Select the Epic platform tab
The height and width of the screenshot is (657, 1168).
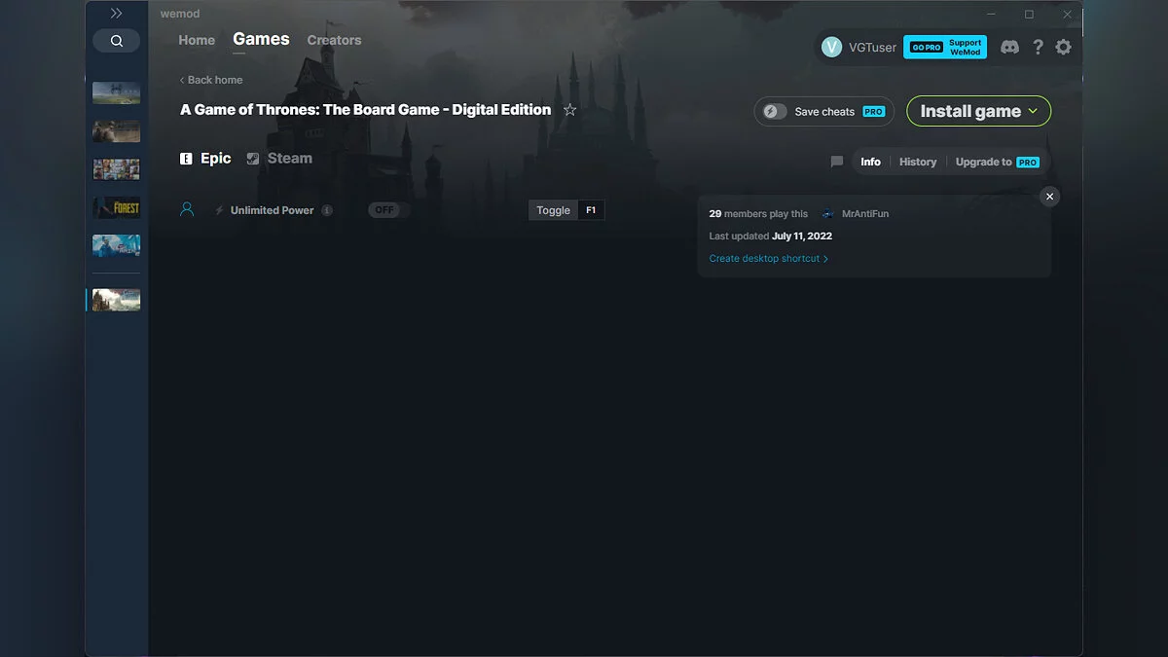(205, 159)
